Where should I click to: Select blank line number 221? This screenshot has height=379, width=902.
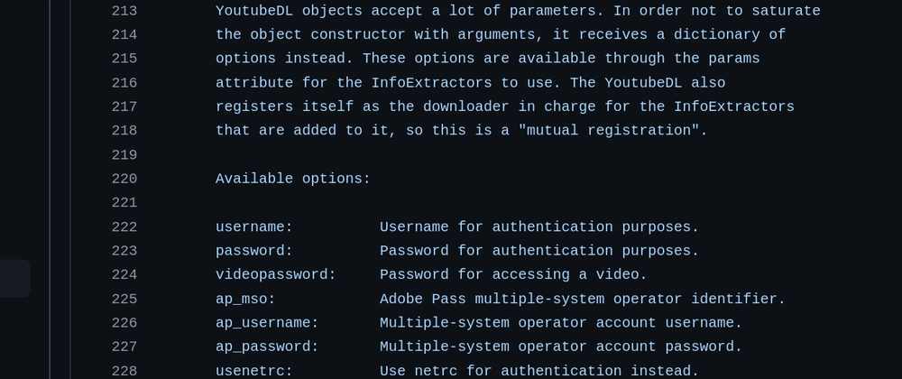pyautogui.click(x=124, y=202)
